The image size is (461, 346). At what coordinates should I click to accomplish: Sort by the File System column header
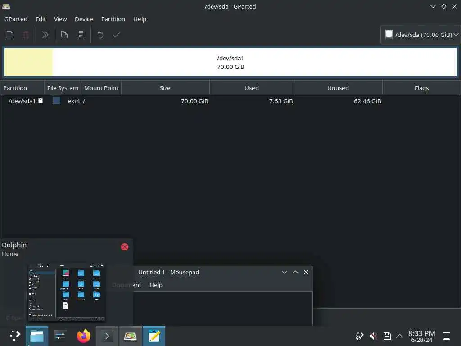tap(63, 88)
